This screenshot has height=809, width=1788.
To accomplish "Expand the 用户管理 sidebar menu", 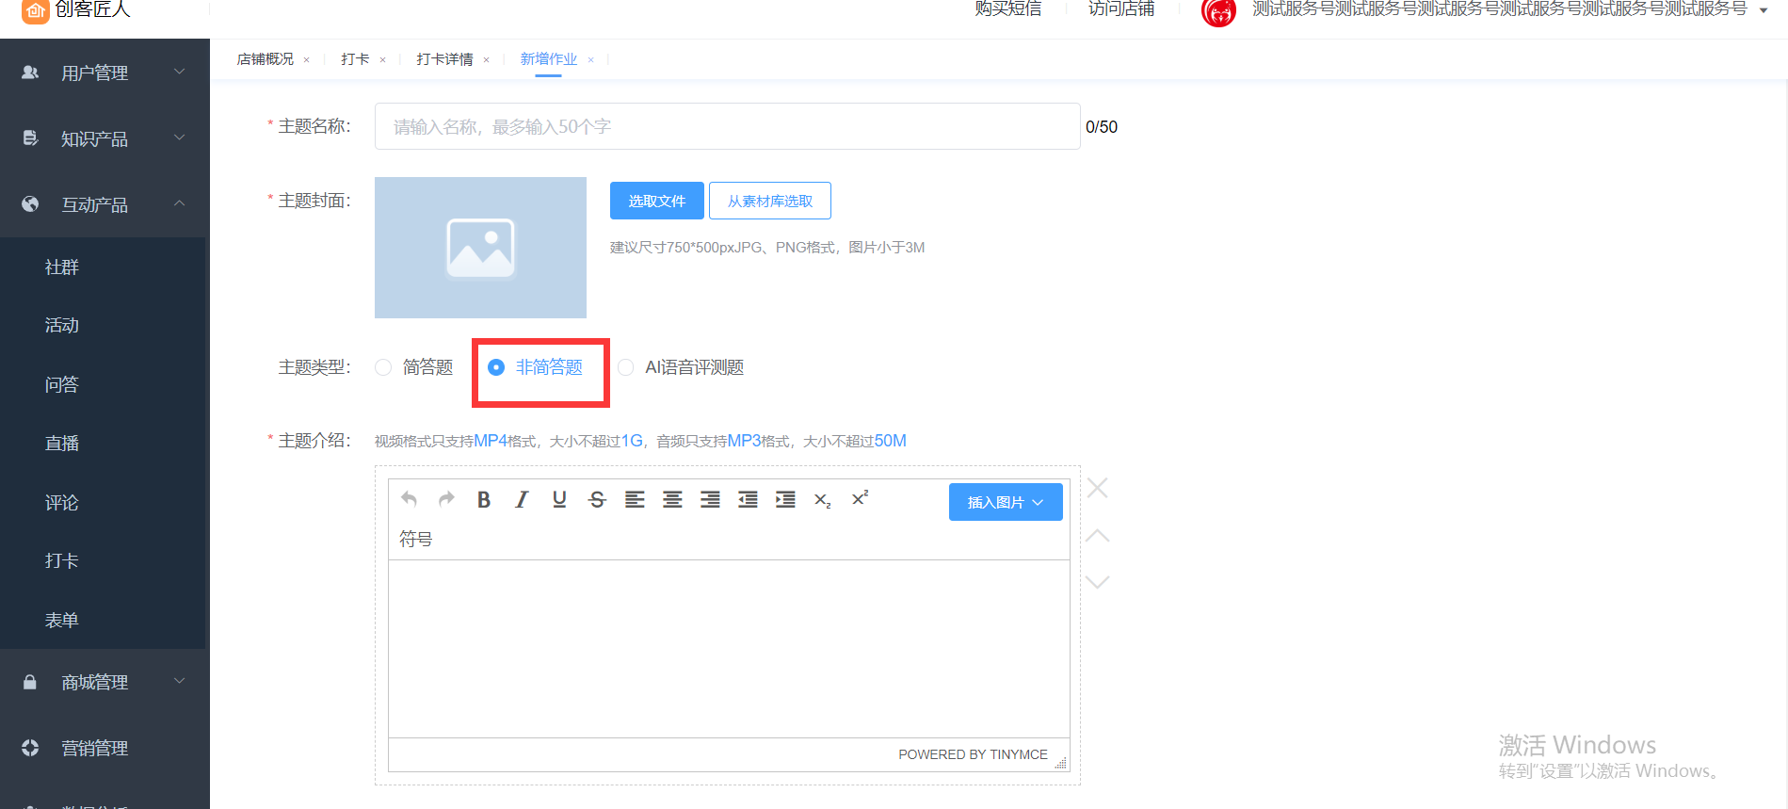I will (104, 73).
